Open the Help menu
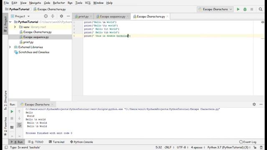The width and height of the screenshot is (267, 150). pos(109,3)
